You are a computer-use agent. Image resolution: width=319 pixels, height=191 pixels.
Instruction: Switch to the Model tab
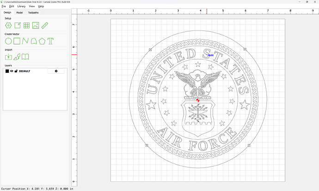coord(19,12)
